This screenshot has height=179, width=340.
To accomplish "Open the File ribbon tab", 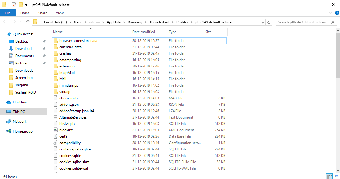I will 8,13.
